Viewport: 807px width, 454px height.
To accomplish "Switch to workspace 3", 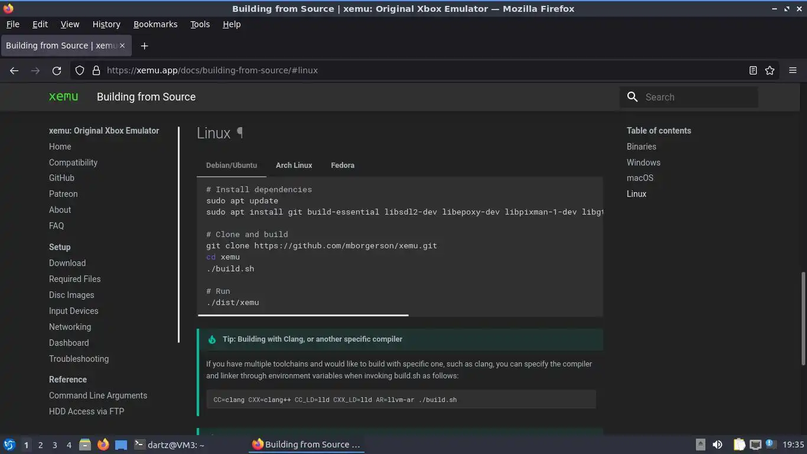I will click(x=54, y=445).
